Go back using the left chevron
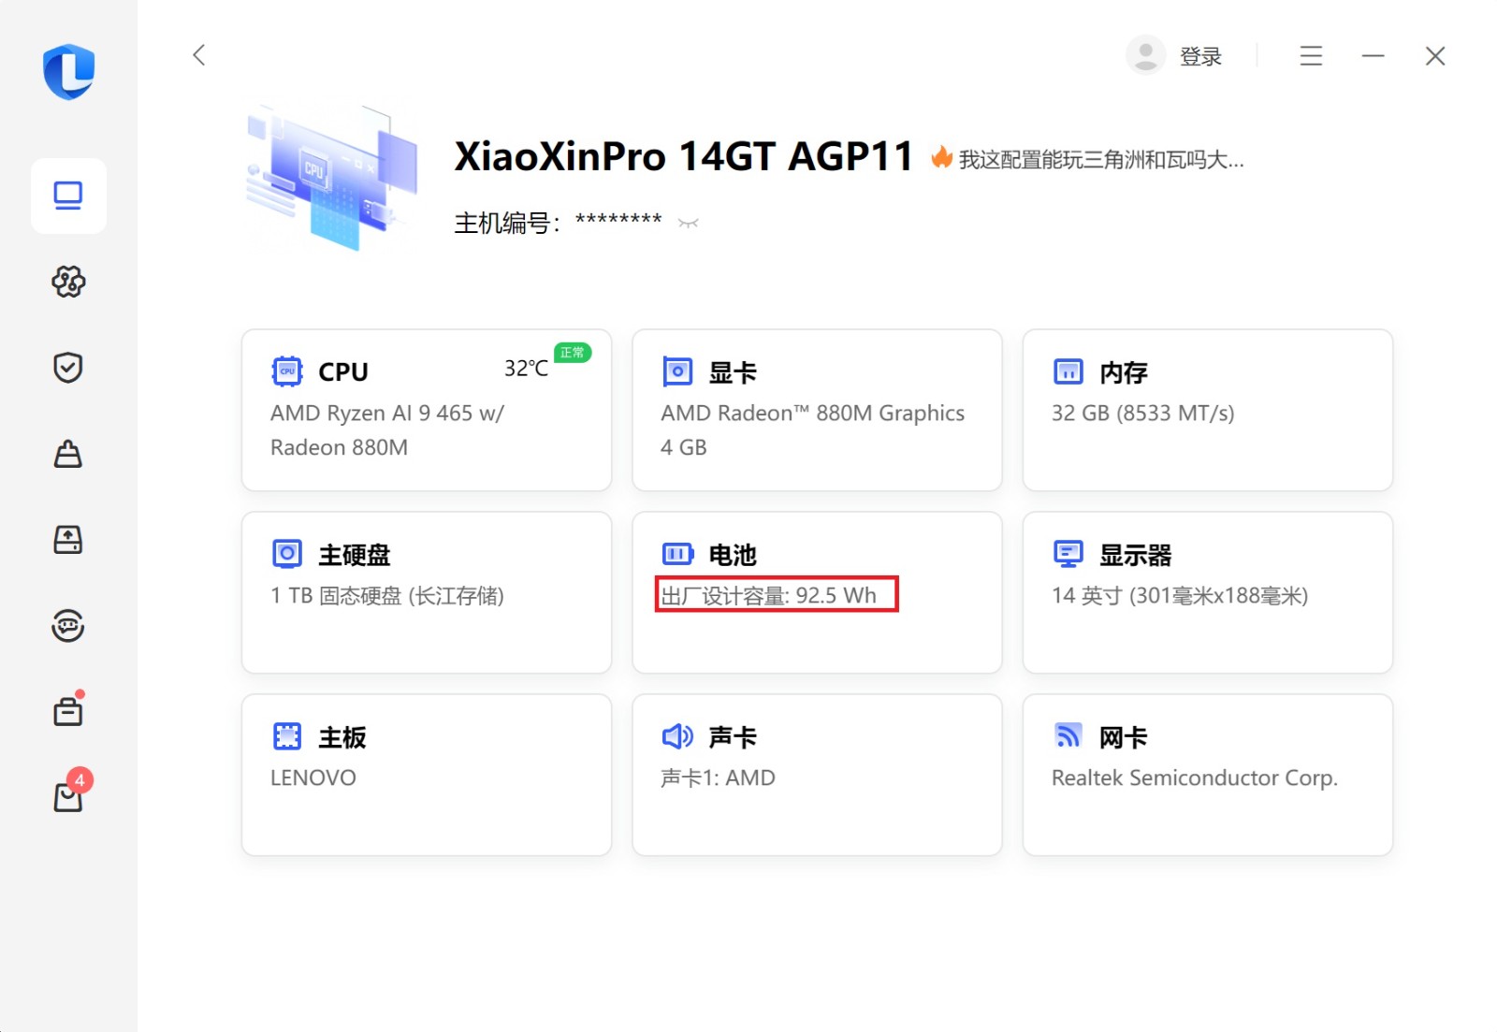Image resolution: width=1497 pixels, height=1032 pixels. click(199, 55)
